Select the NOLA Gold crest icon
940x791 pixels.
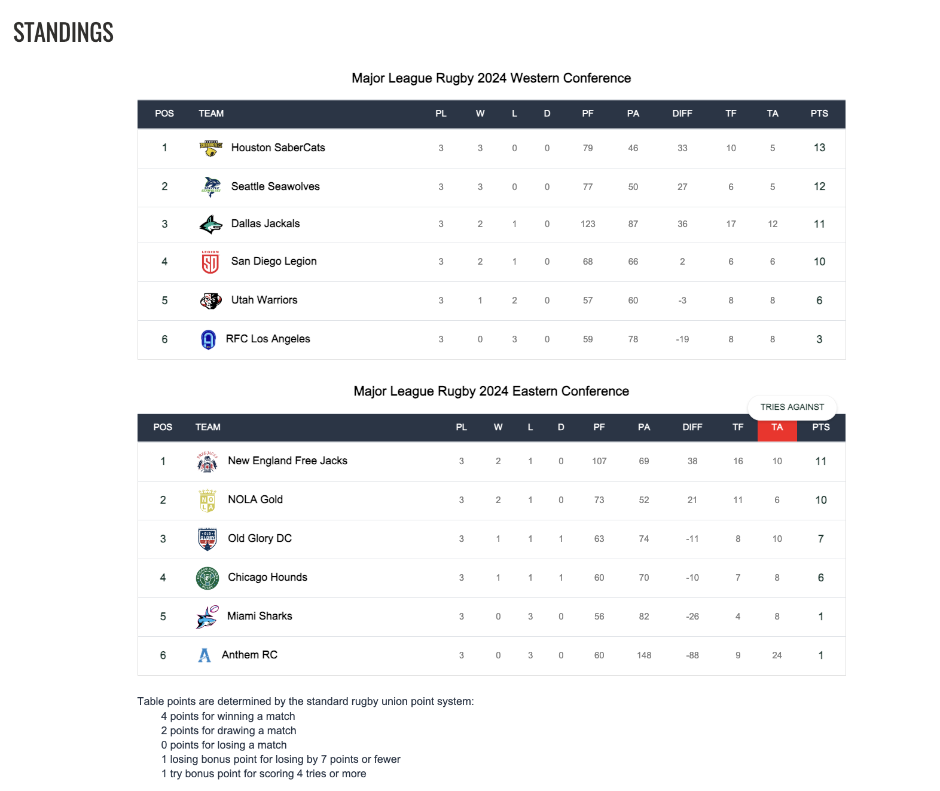pyautogui.click(x=207, y=501)
